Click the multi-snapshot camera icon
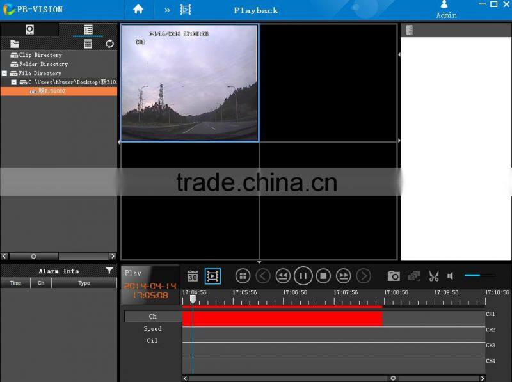512x382 pixels. click(x=414, y=276)
